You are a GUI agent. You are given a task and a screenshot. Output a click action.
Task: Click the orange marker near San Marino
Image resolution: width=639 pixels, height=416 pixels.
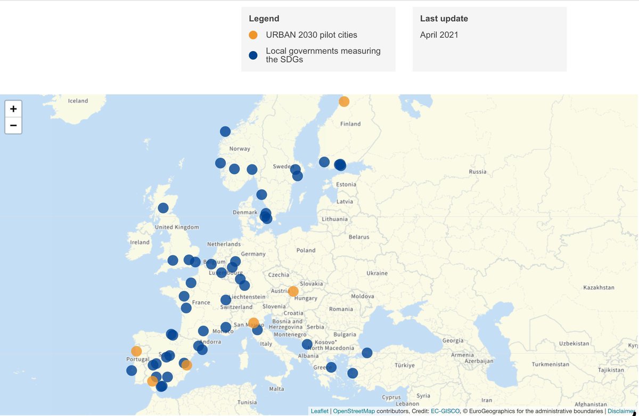253,322
